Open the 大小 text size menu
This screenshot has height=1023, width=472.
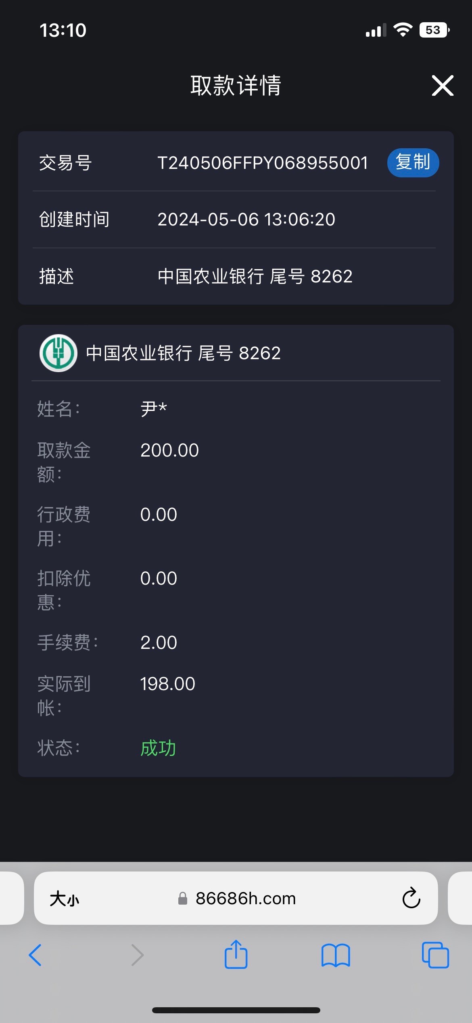65,899
